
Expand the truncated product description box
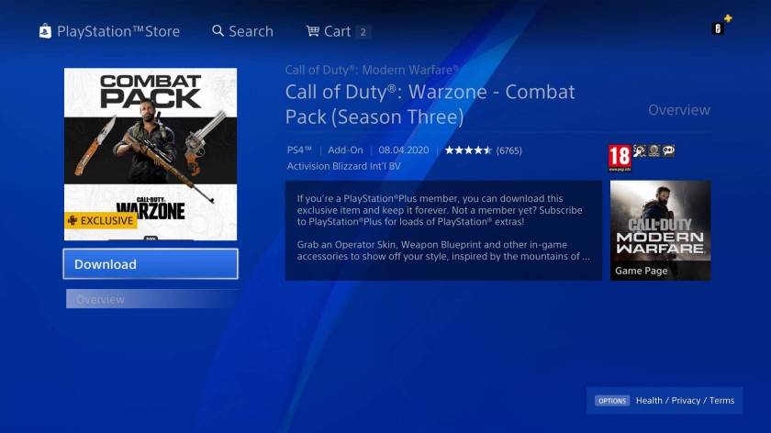point(443,230)
